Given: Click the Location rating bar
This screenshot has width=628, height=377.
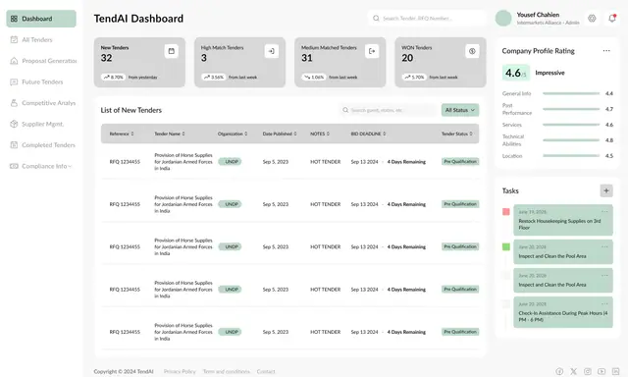Looking at the screenshot, I should (571, 156).
